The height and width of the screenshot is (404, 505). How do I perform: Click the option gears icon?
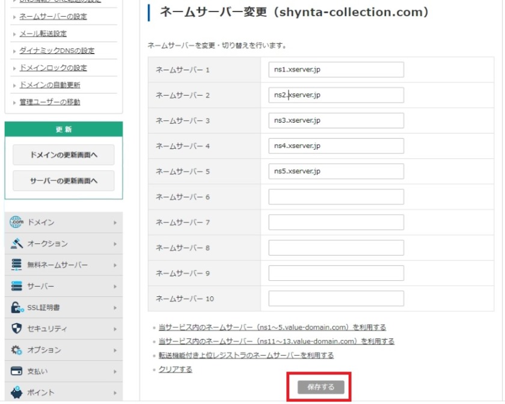tap(16, 350)
